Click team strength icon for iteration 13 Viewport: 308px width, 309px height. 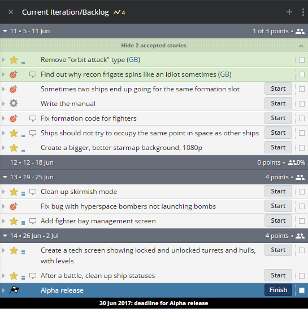(300, 177)
